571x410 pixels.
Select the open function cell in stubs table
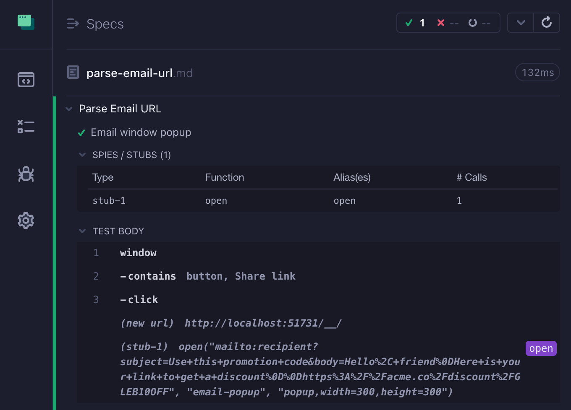[216, 201]
